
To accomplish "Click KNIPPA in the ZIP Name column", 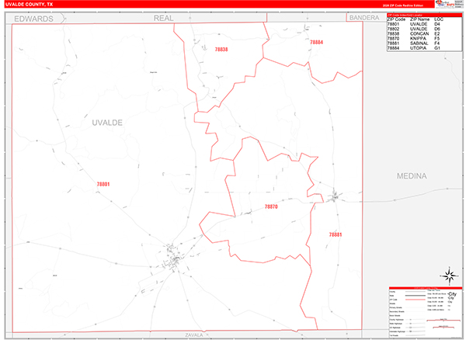I will (418, 38).
